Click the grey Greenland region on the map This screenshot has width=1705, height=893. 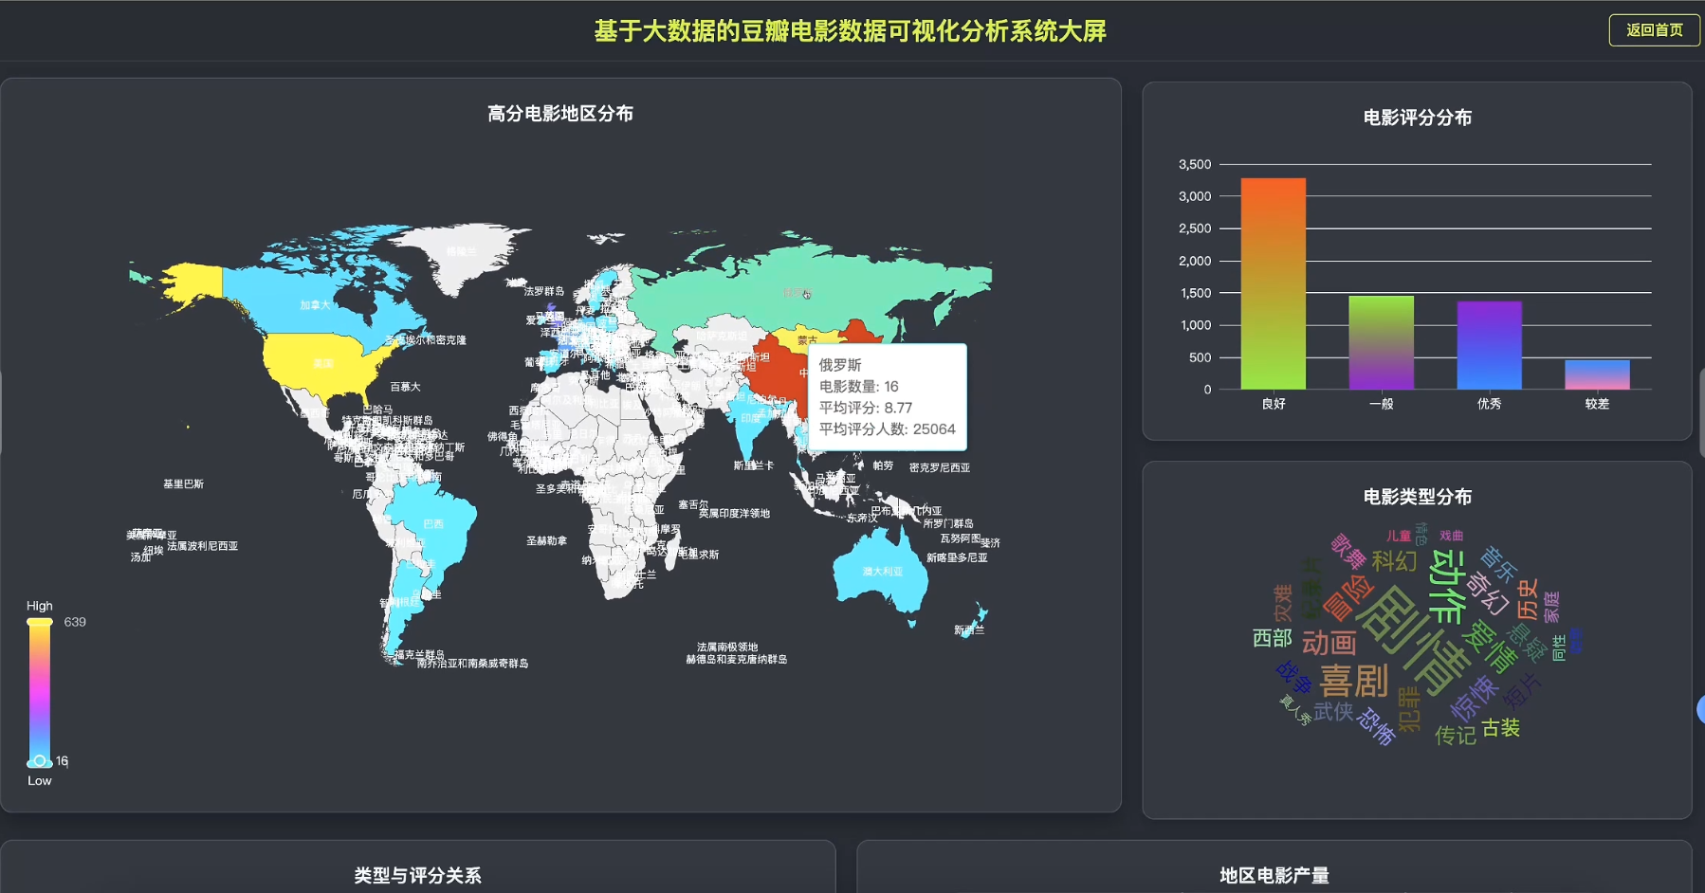click(x=462, y=252)
